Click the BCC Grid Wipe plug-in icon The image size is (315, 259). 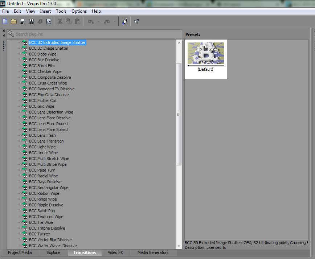25,106
